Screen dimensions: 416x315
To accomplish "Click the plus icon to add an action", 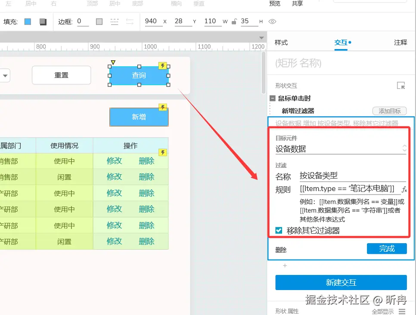I will (x=285, y=266).
